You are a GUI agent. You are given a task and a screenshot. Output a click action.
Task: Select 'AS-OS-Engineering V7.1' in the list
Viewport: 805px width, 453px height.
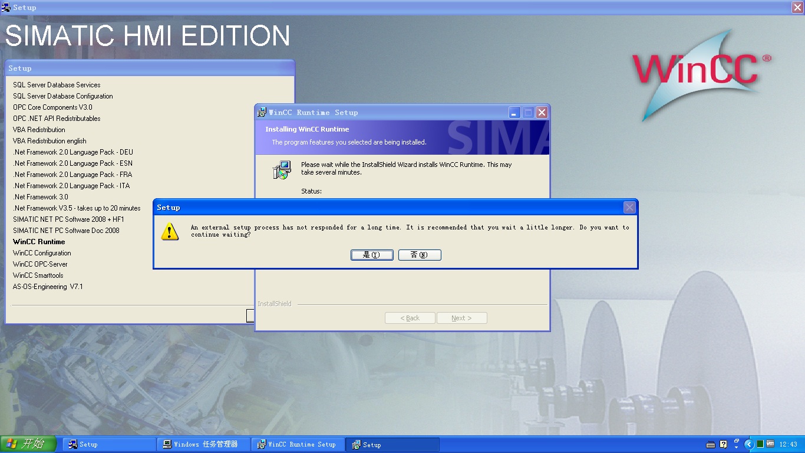coord(48,287)
